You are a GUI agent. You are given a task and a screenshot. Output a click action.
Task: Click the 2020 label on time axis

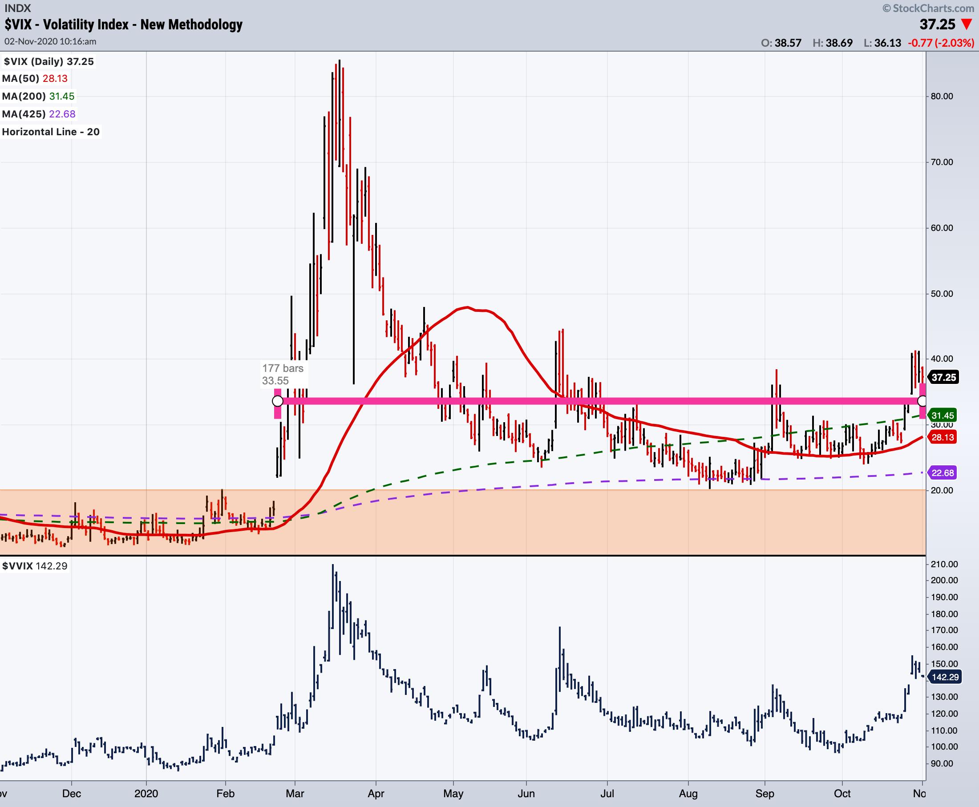[146, 793]
